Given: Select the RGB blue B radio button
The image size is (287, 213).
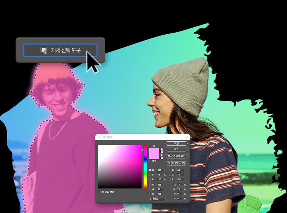Looking at the screenshot, I should pos(150,194).
